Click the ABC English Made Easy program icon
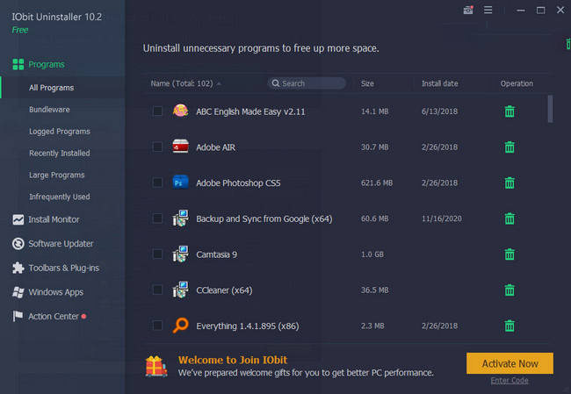 [x=180, y=111]
